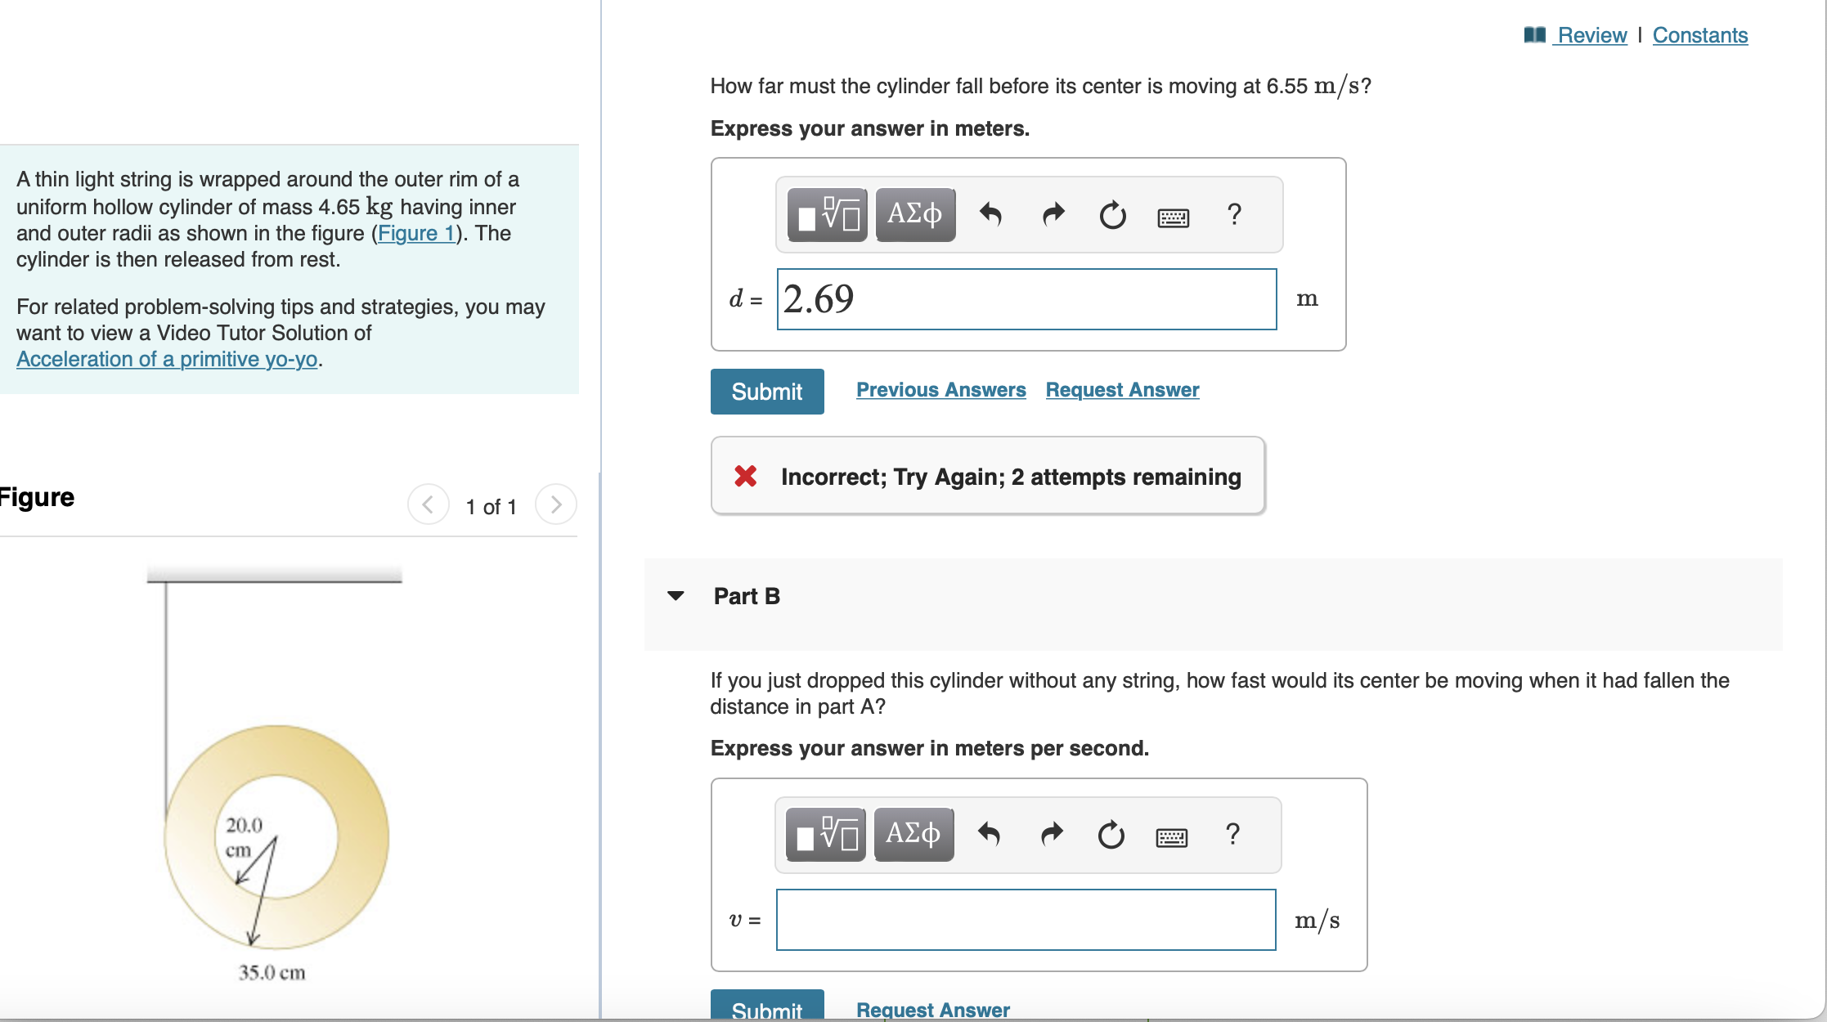Go to the next figure arrow

[x=556, y=504]
